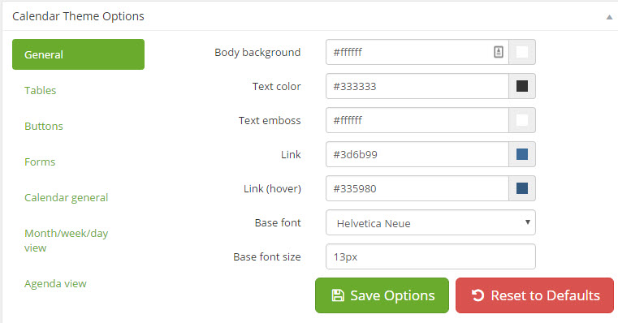The image size is (618, 323).
Task: Open the Agenda view tab
Action: [55, 283]
